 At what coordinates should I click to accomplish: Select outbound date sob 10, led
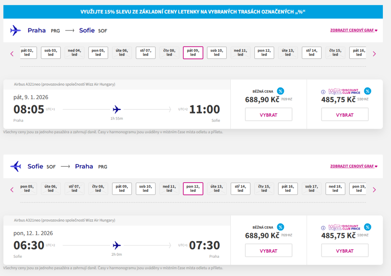click(217, 53)
